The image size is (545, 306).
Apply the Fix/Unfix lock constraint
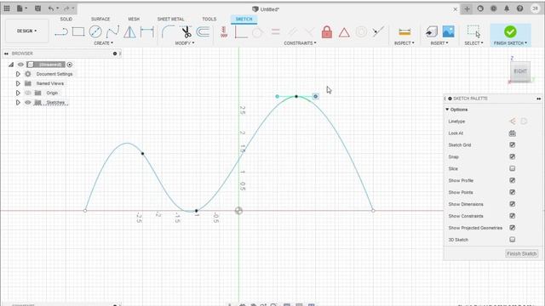(327, 32)
